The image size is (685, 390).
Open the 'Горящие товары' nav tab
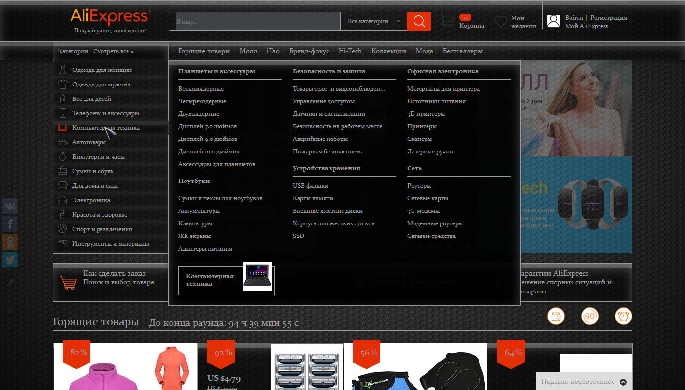point(204,51)
